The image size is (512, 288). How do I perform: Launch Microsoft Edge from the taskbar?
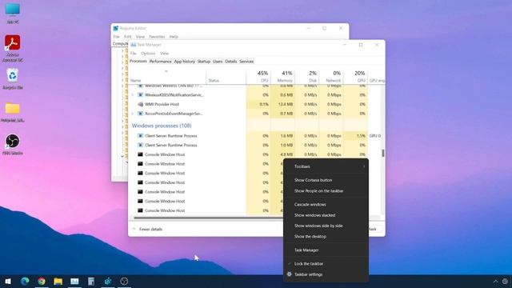pyautogui.click(x=25, y=281)
